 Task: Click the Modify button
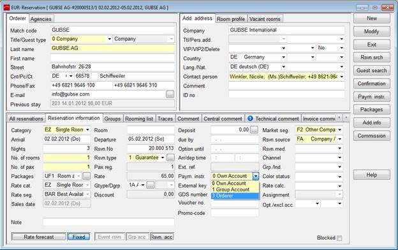[x=372, y=31]
